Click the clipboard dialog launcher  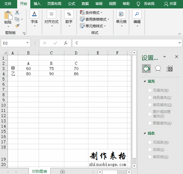[24, 34]
